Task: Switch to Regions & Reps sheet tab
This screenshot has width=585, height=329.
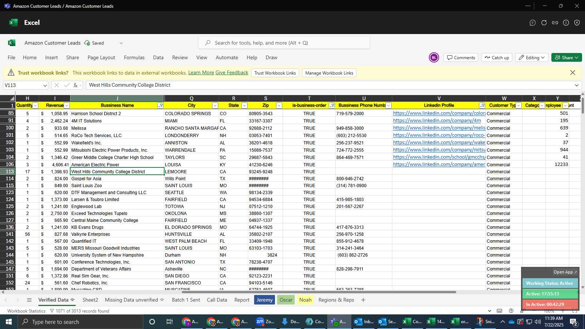Action: (336, 300)
